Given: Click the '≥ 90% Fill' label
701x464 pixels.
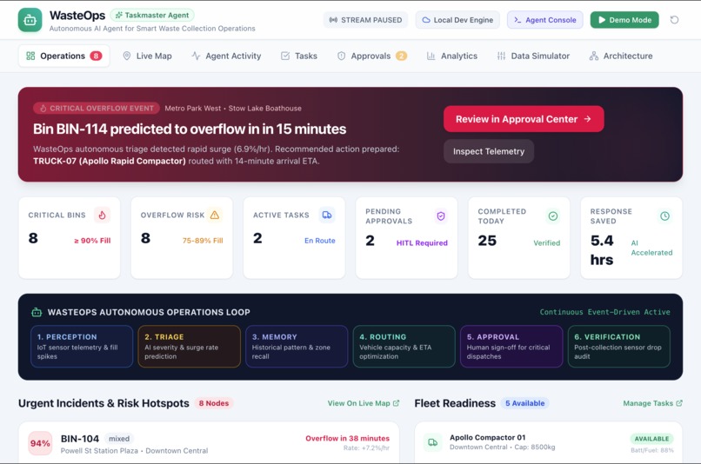Looking at the screenshot, I should click(92, 241).
